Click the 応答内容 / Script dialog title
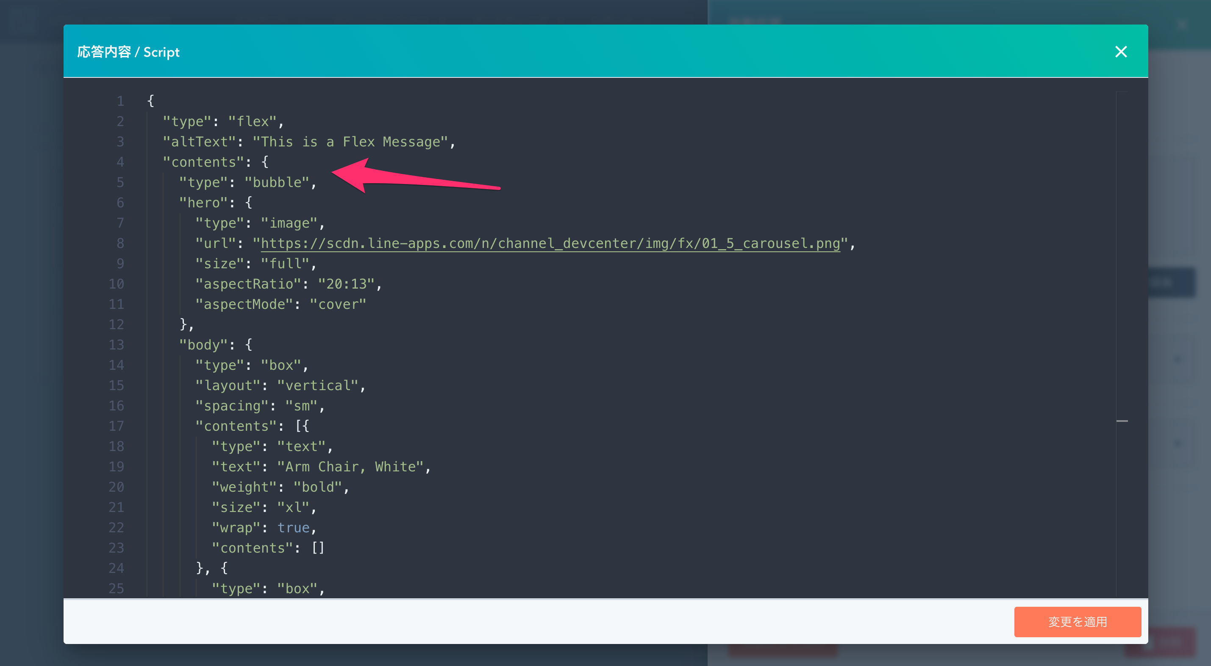 pos(128,52)
